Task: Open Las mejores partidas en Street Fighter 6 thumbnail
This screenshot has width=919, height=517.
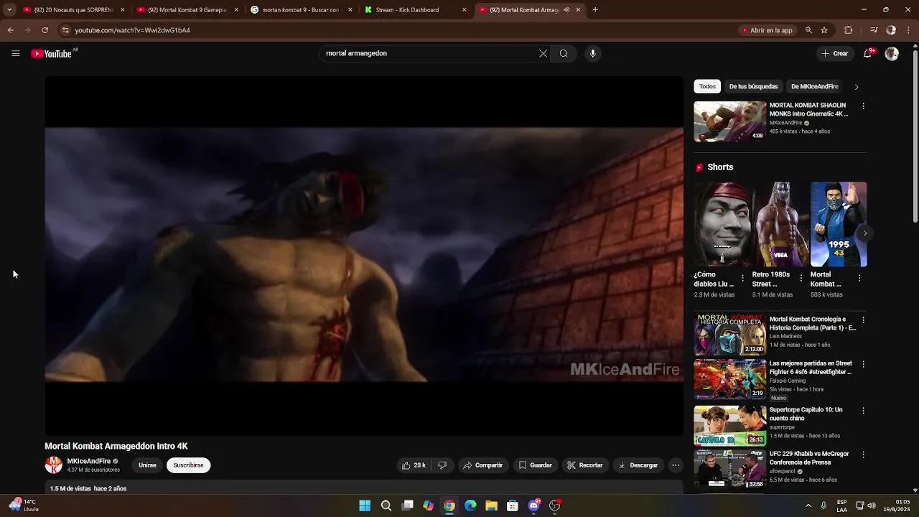Action: click(x=729, y=379)
